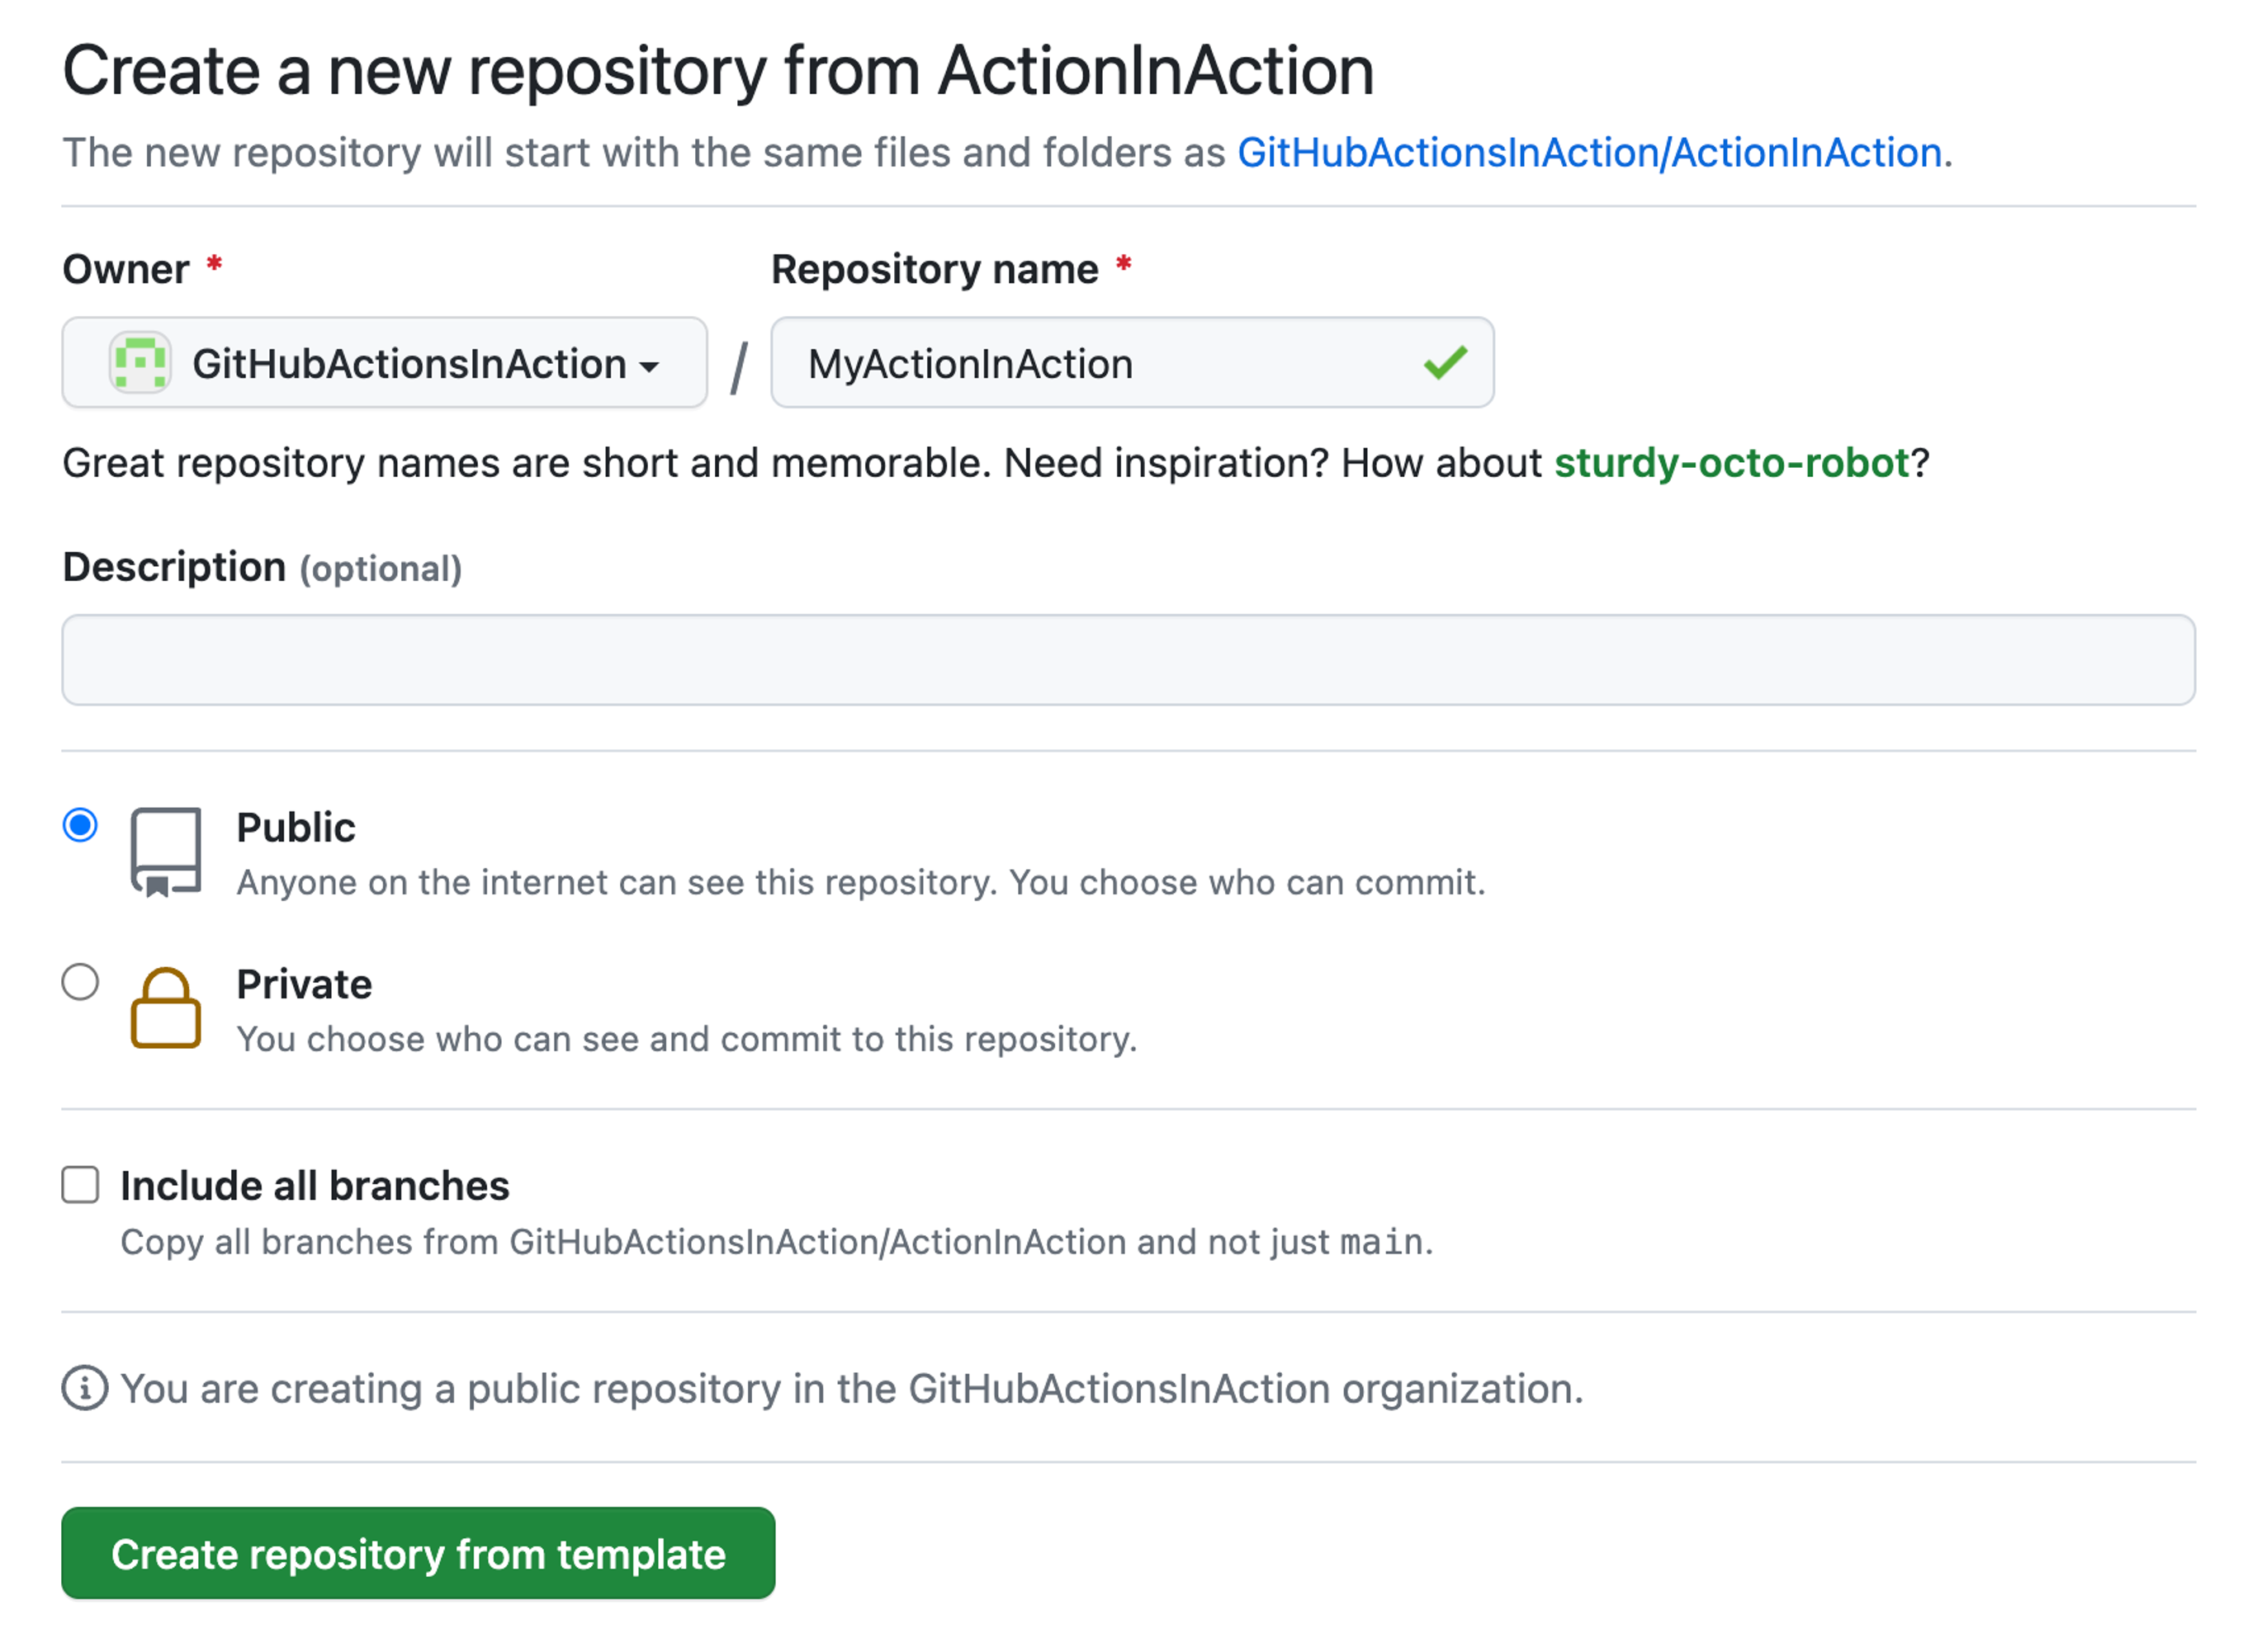Click the info circle icon in the notice
Image resolution: width=2243 pixels, height=1652 pixels.
(84, 1388)
